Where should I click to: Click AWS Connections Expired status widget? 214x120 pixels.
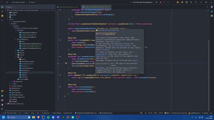(x=176, y=113)
